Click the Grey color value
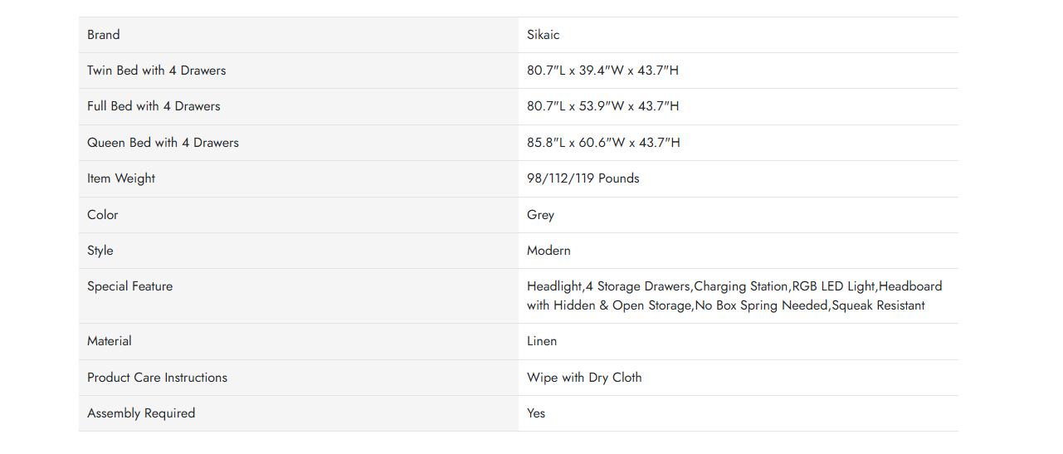 [540, 215]
